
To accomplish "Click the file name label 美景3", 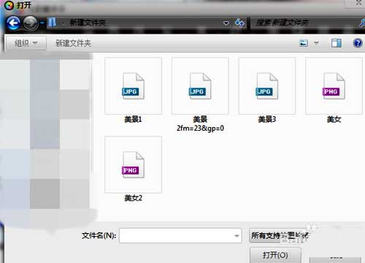I will coord(267,119).
